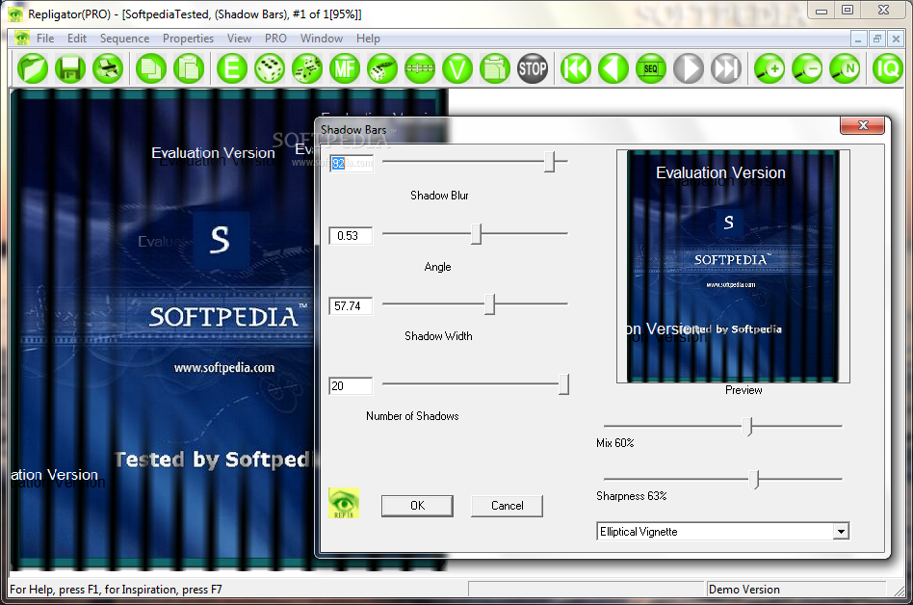
Task: Restore the inner document window
Action: [877, 39]
